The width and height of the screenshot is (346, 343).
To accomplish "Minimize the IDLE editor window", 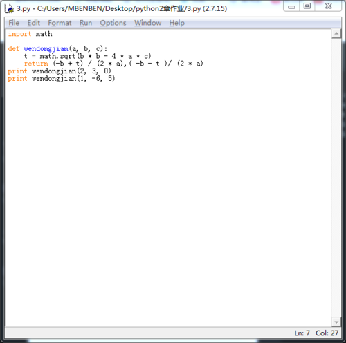I will point(291,6).
